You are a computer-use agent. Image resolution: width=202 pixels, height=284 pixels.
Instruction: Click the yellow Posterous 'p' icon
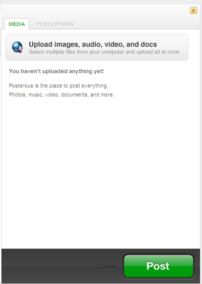pyautogui.click(x=193, y=11)
